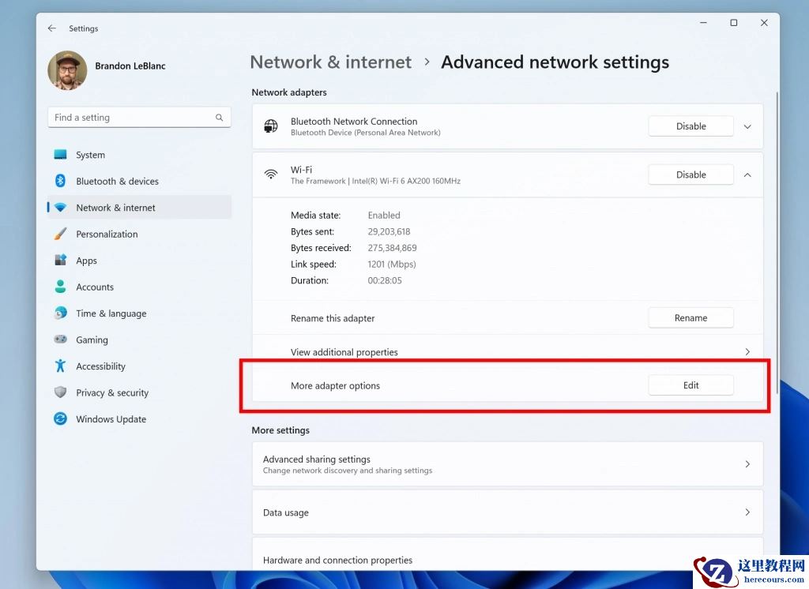The image size is (809, 589).
Task: Click the Network & internet breadcrumb
Action: [330, 62]
